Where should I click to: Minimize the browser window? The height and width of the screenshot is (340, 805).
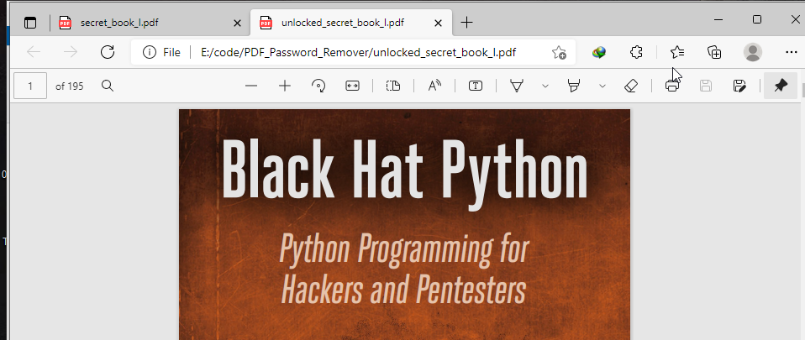(x=718, y=19)
